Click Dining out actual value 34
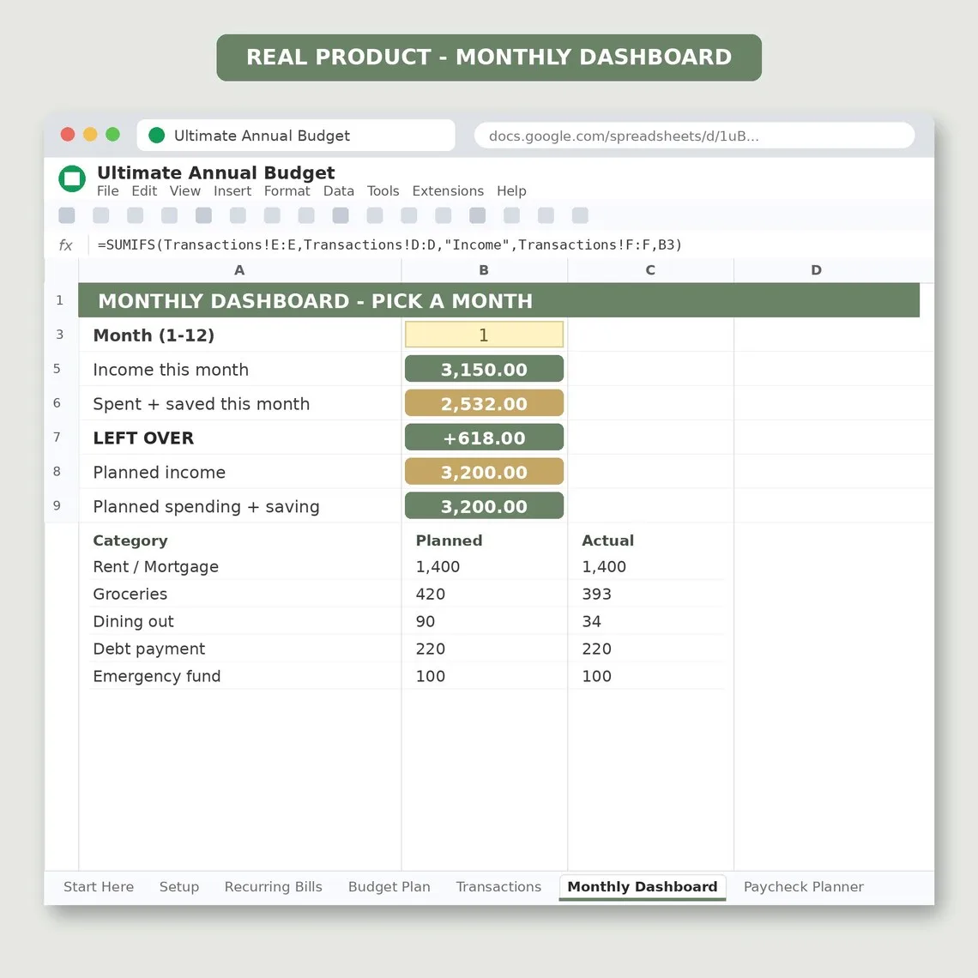 591,622
